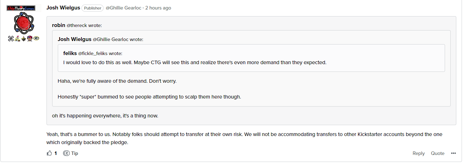Click the Publisher badge
Viewport: 463px width, 163px height.
click(x=92, y=8)
